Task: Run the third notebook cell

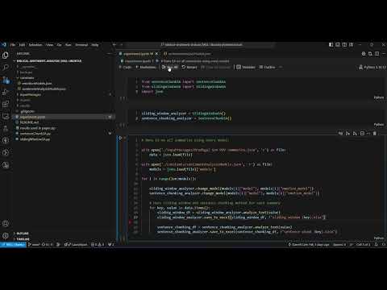Action: (x=121, y=138)
